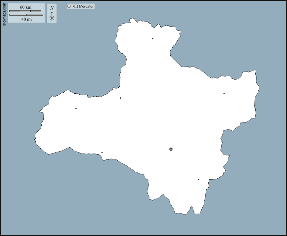Click the city dot on the southwest border
Image resolution: width=287 pixels, height=236 pixels.
tap(102, 153)
